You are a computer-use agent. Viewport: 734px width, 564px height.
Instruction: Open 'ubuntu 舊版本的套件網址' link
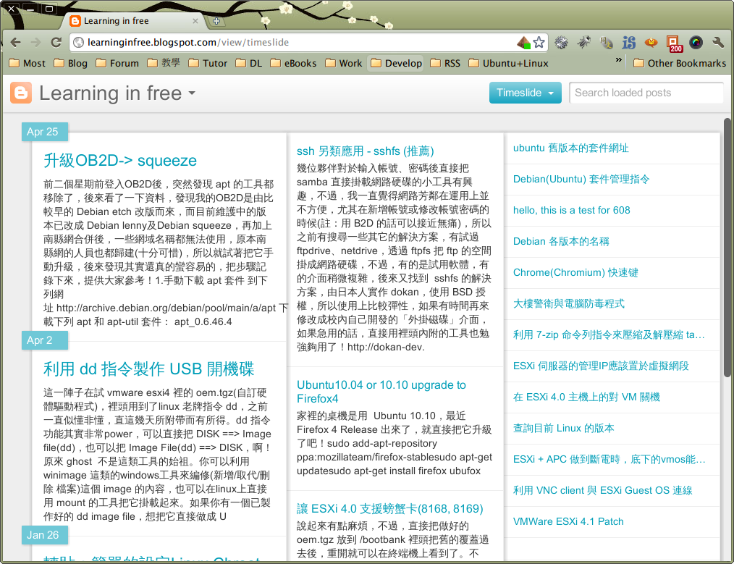570,148
